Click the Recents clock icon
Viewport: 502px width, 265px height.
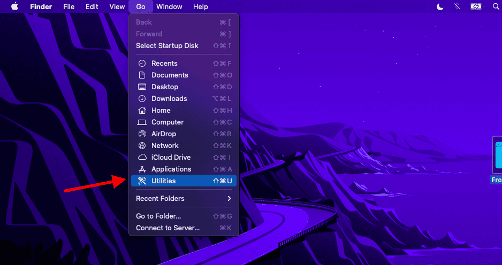tap(142, 64)
